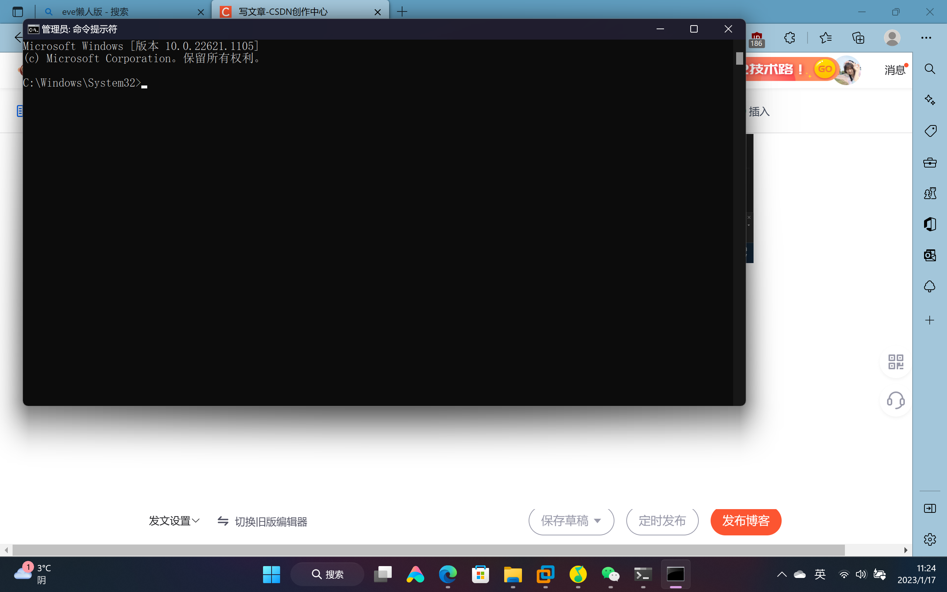Open the Collections icon in the toolbar

tap(858, 38)
